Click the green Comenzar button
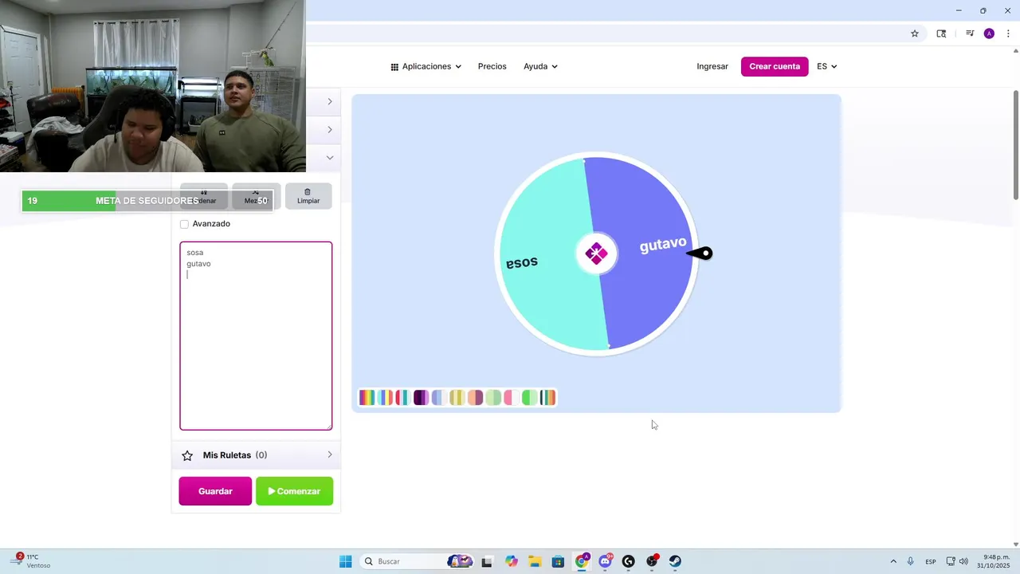The height and width of the screenshot is (574, 1020). point(294,491)
